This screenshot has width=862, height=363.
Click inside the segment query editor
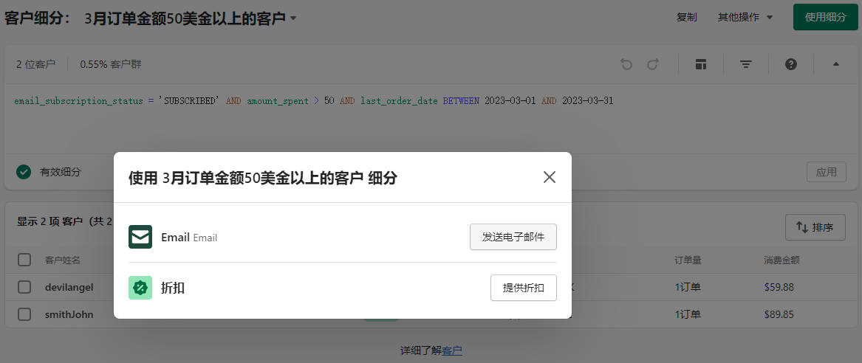pos(431,118)
